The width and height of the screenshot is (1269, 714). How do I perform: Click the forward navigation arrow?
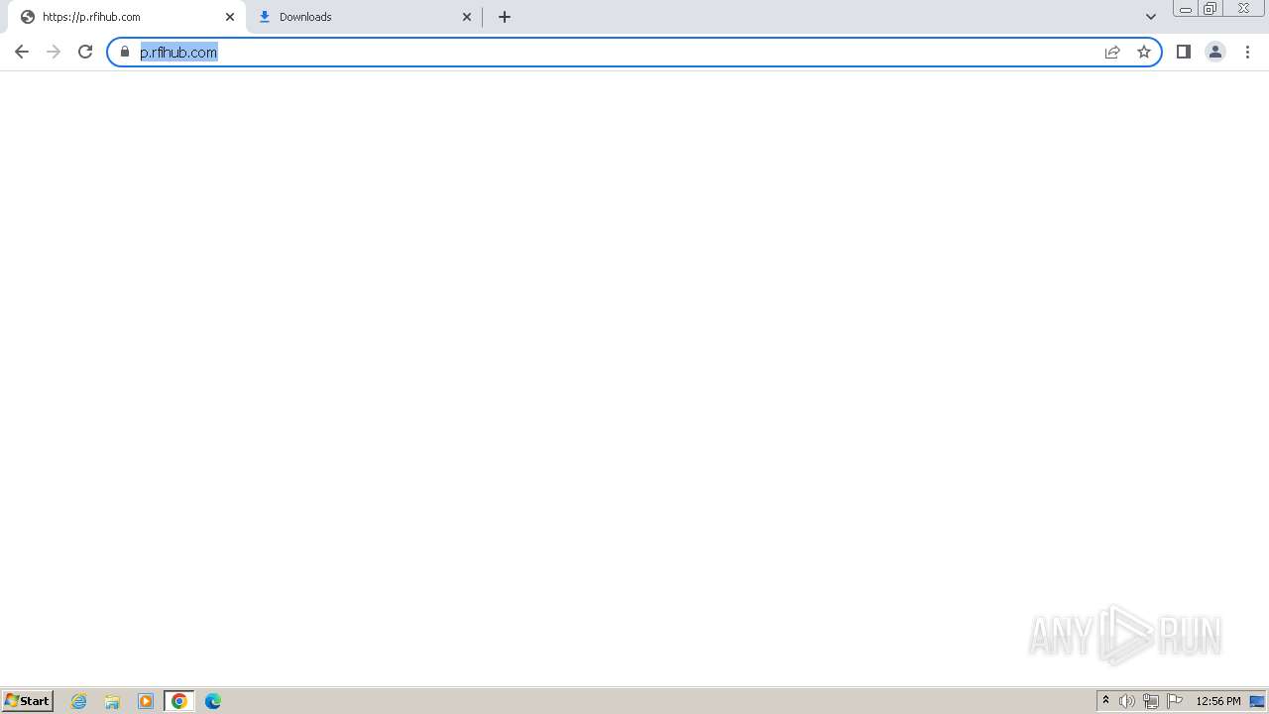coord(54,52)
